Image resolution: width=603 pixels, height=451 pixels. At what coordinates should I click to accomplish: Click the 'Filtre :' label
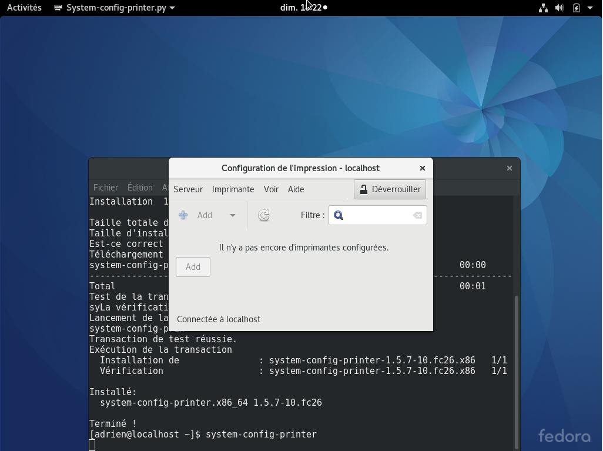[313, 215]
